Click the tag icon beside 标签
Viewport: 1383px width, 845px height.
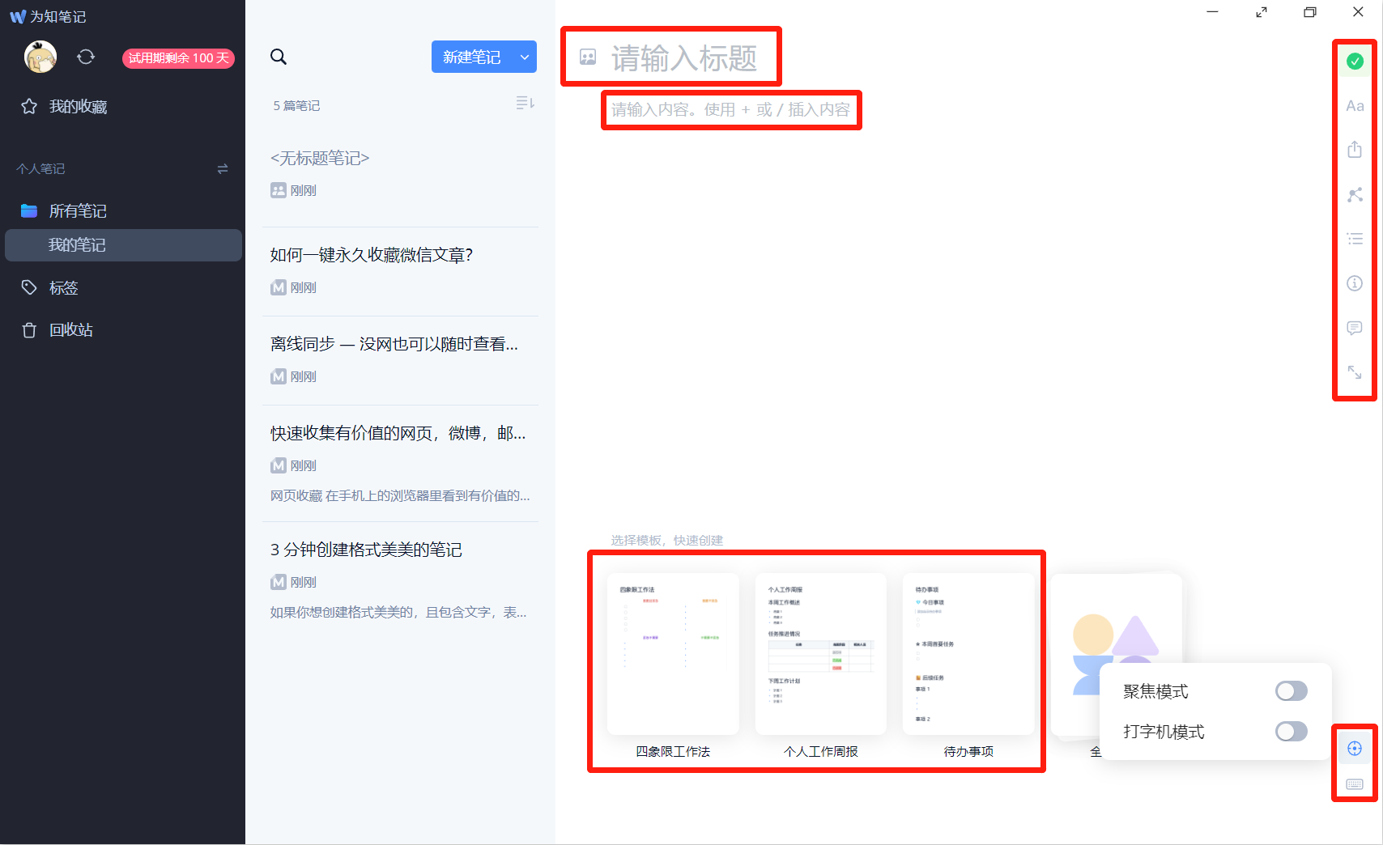tap(29, 287)
